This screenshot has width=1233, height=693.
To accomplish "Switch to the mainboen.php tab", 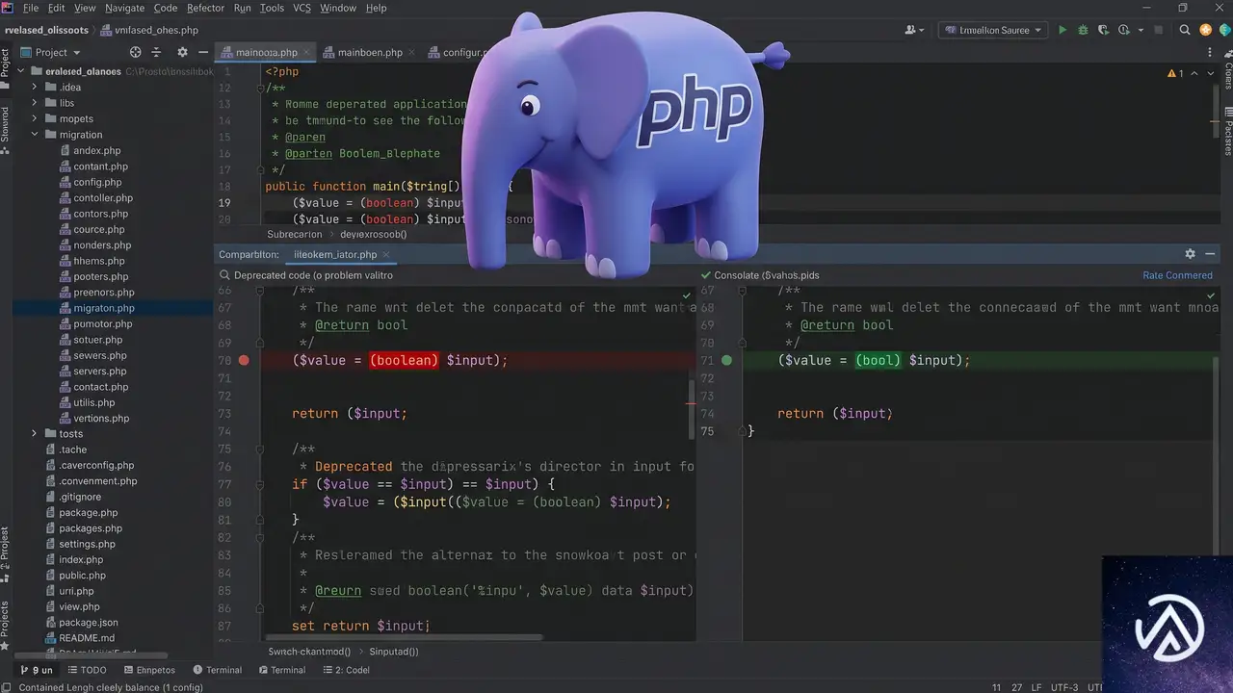I will coord(370,52).
